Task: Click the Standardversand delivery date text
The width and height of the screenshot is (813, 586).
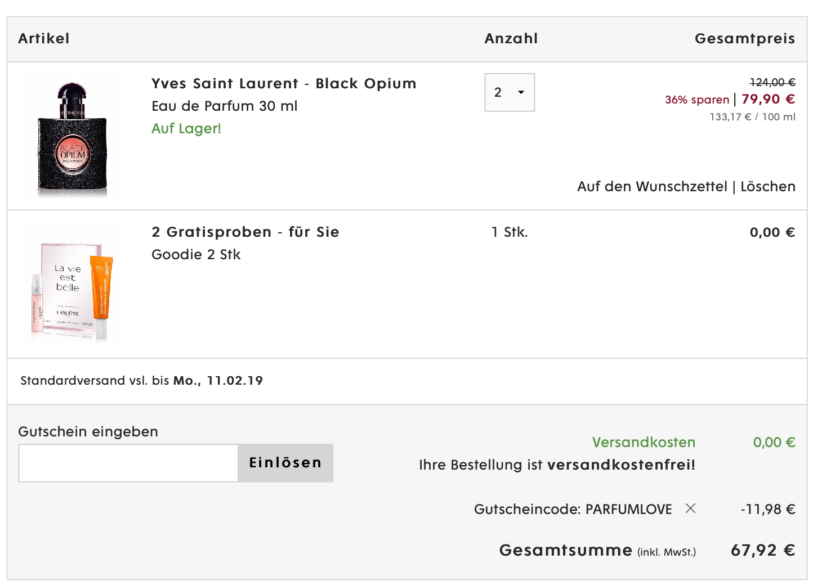Action: 141,381
